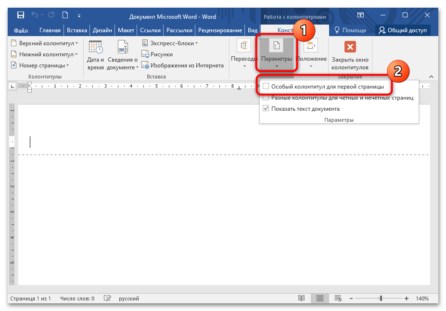
Task: Switch to Web Layout view in status bar
Action: (337, 298)
